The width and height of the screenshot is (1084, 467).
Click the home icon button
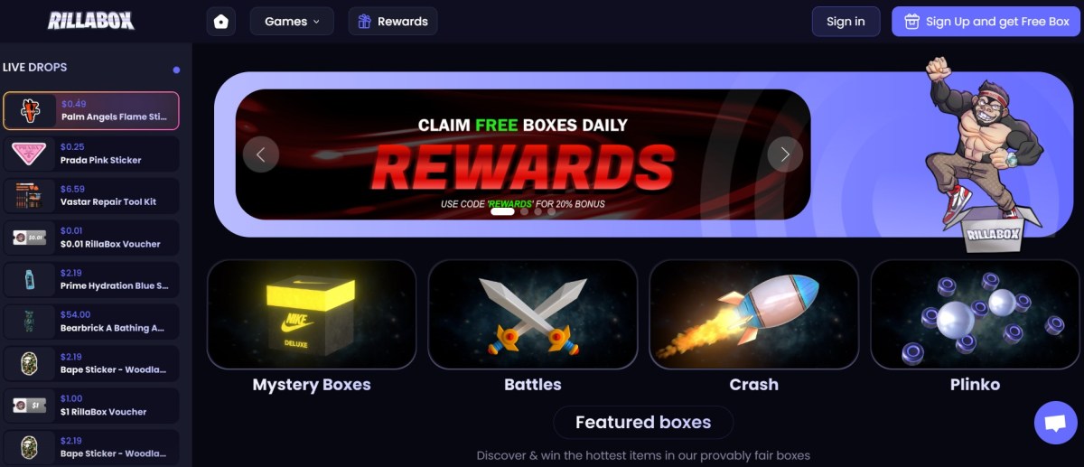pyautogui.click(x=221, y=22)
